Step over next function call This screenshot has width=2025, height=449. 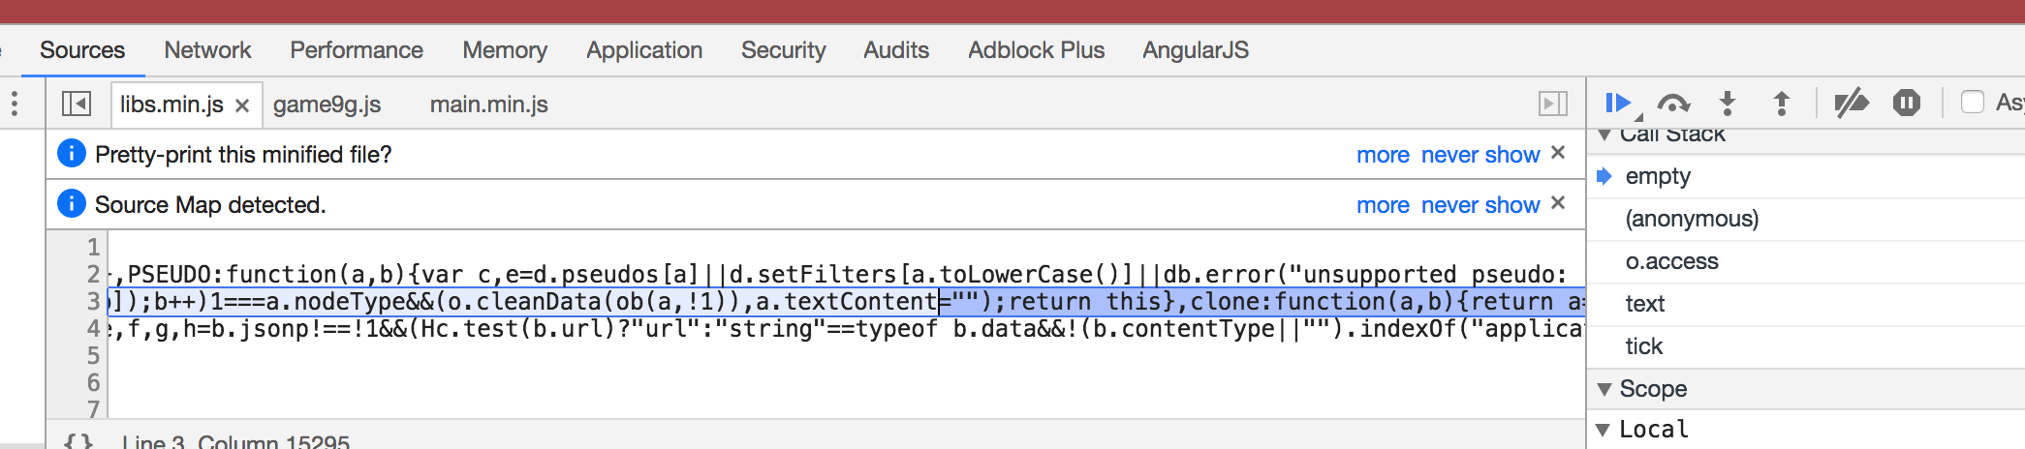(x=1673, y=103)
